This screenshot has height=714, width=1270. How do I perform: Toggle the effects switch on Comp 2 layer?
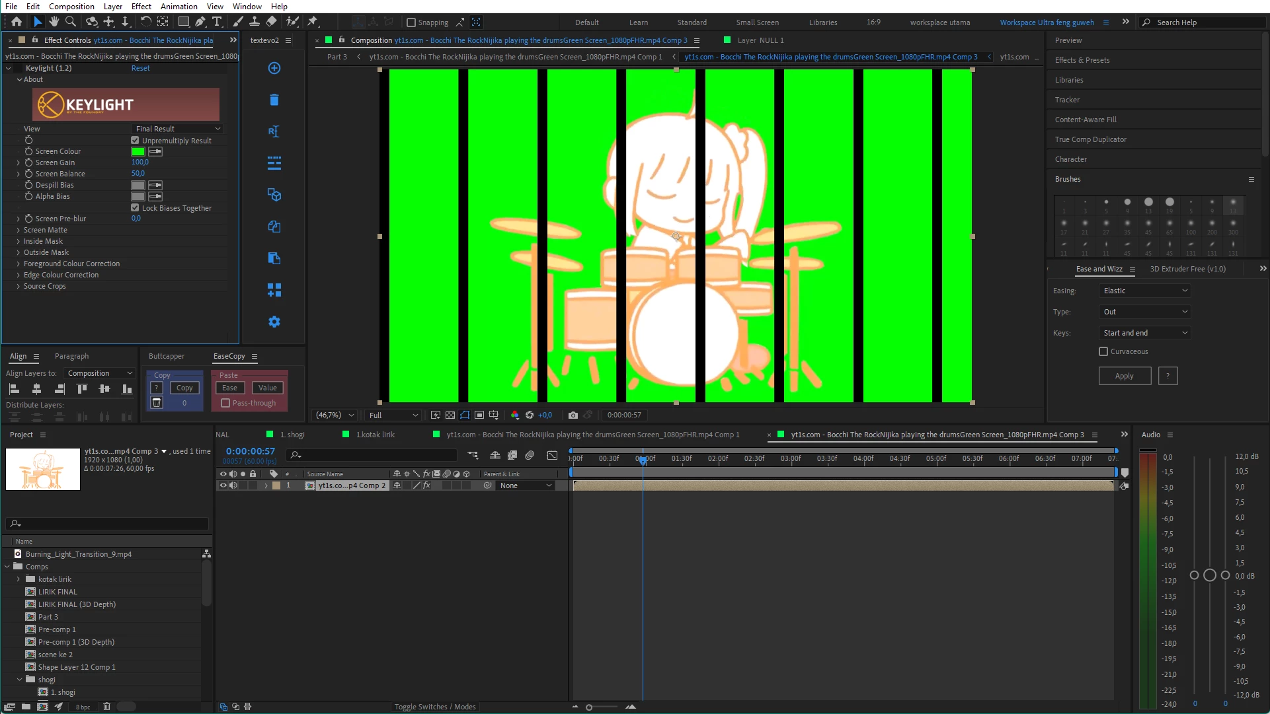426,485
